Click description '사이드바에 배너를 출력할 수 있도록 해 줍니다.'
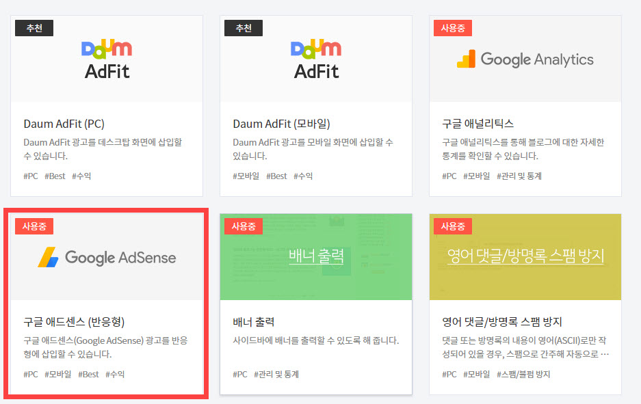The image size is (641, 404). click(315, 340)
